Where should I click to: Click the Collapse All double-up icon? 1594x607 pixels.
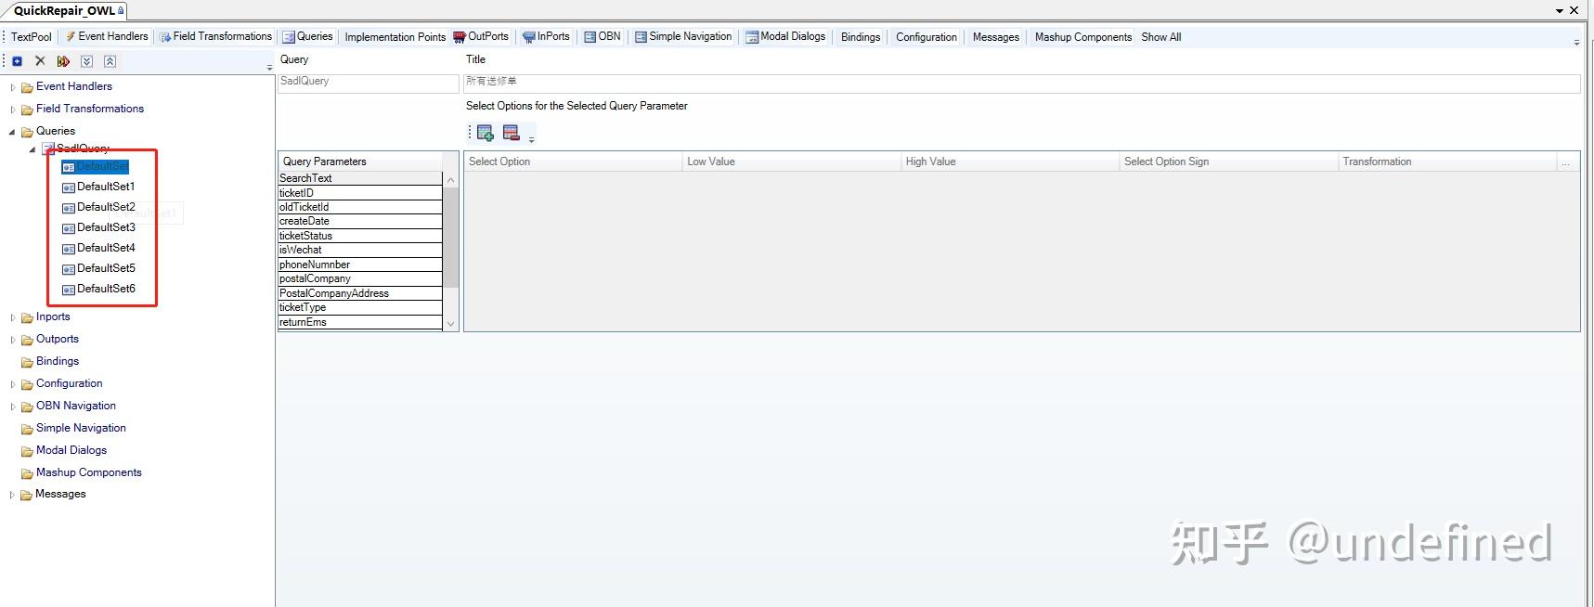tap(110, 61)
